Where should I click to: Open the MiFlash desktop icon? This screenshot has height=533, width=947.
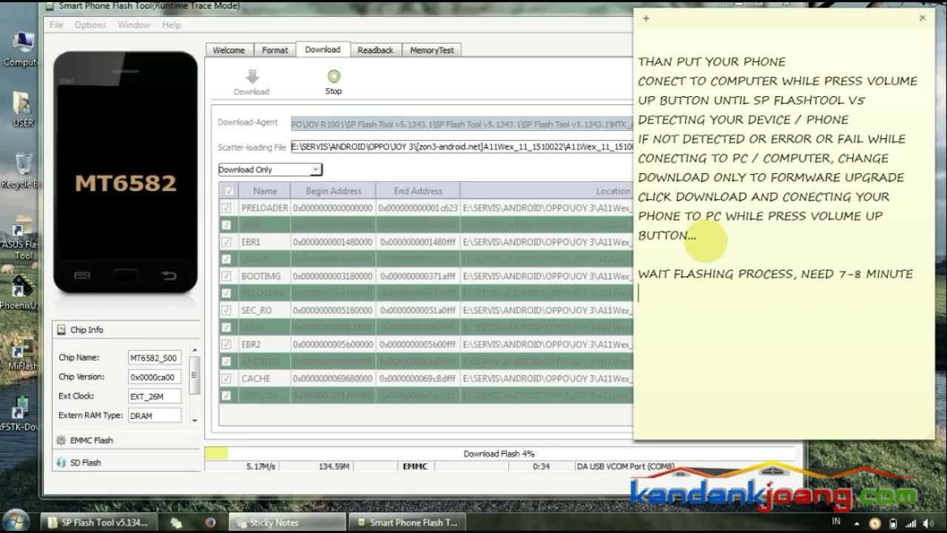(22, 348)
